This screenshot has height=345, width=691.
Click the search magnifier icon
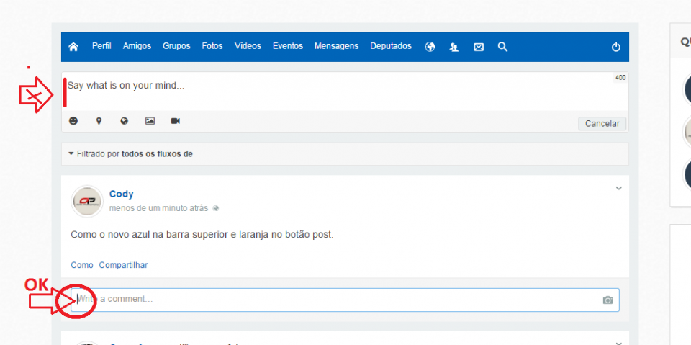(x=503, y=47)
